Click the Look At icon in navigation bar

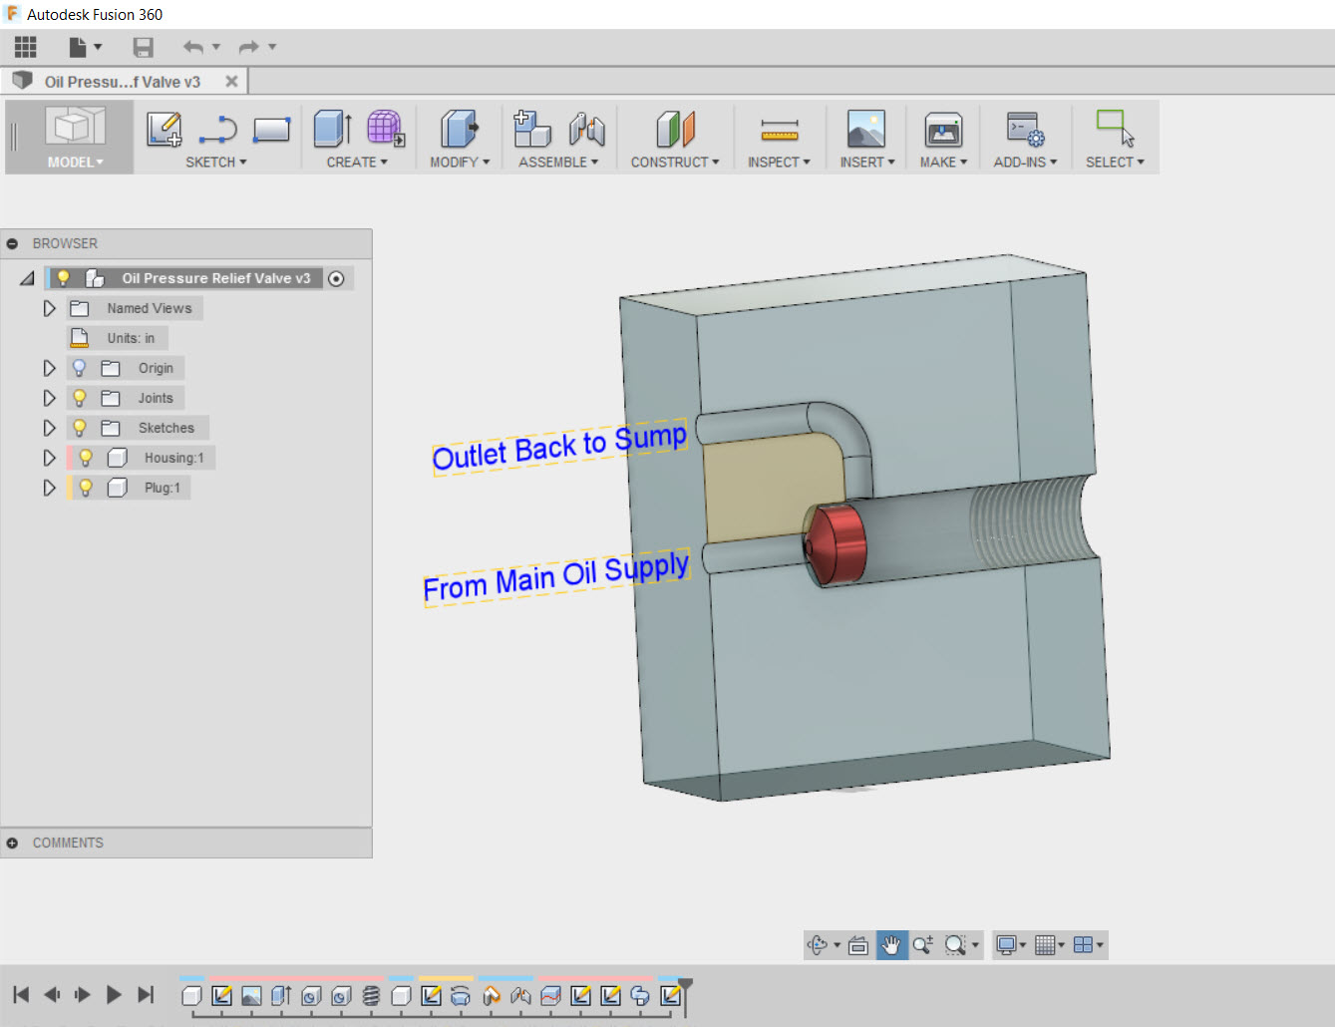[x=857, y=944]
